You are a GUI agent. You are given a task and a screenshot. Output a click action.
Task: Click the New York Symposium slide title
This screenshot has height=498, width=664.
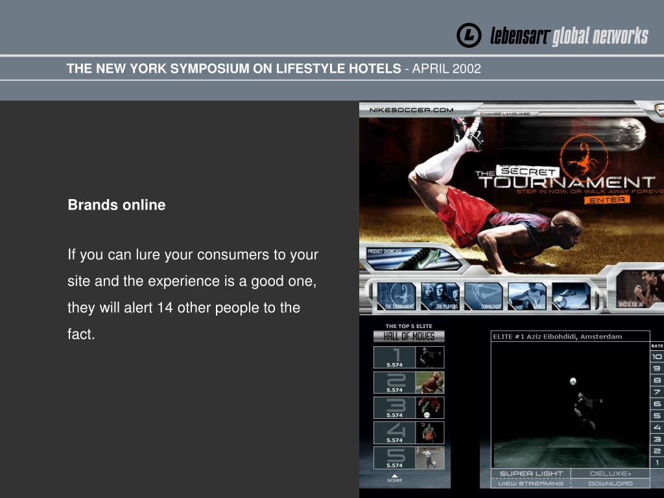[x=274, y=69]
